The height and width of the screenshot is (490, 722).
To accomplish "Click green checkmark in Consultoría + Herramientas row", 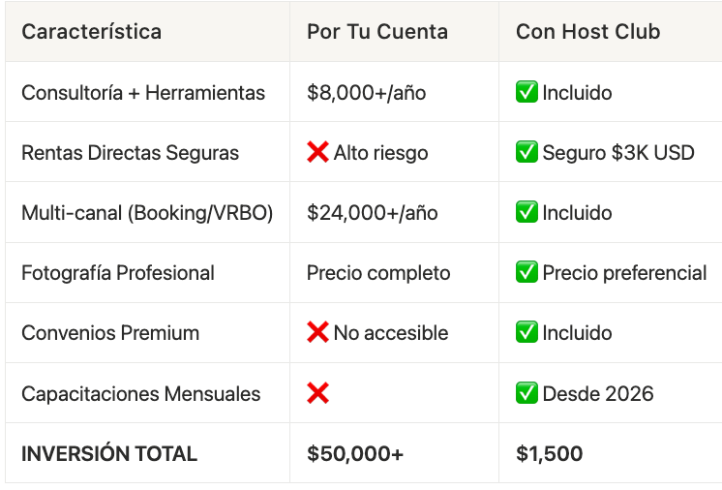I will 526,93.
